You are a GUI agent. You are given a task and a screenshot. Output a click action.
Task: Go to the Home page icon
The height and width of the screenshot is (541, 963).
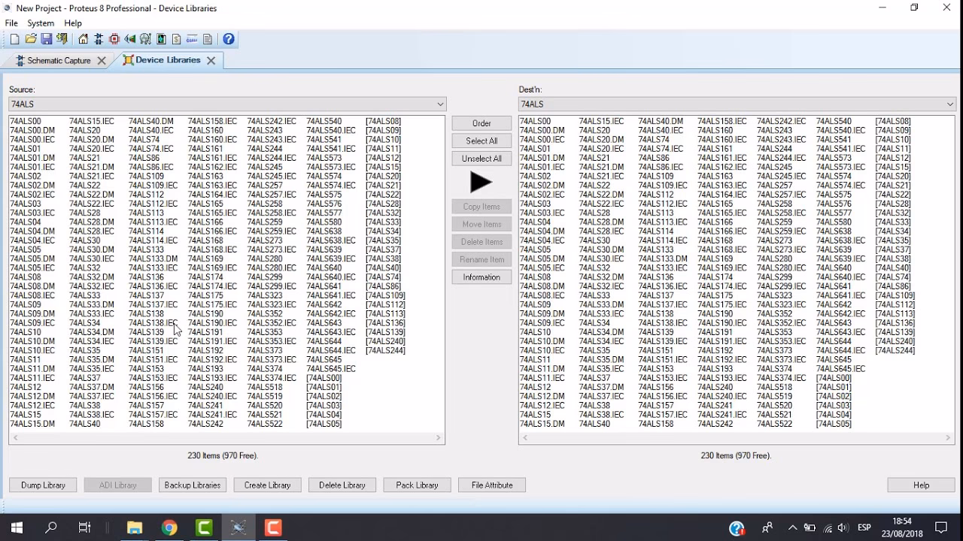coord(83,39)
